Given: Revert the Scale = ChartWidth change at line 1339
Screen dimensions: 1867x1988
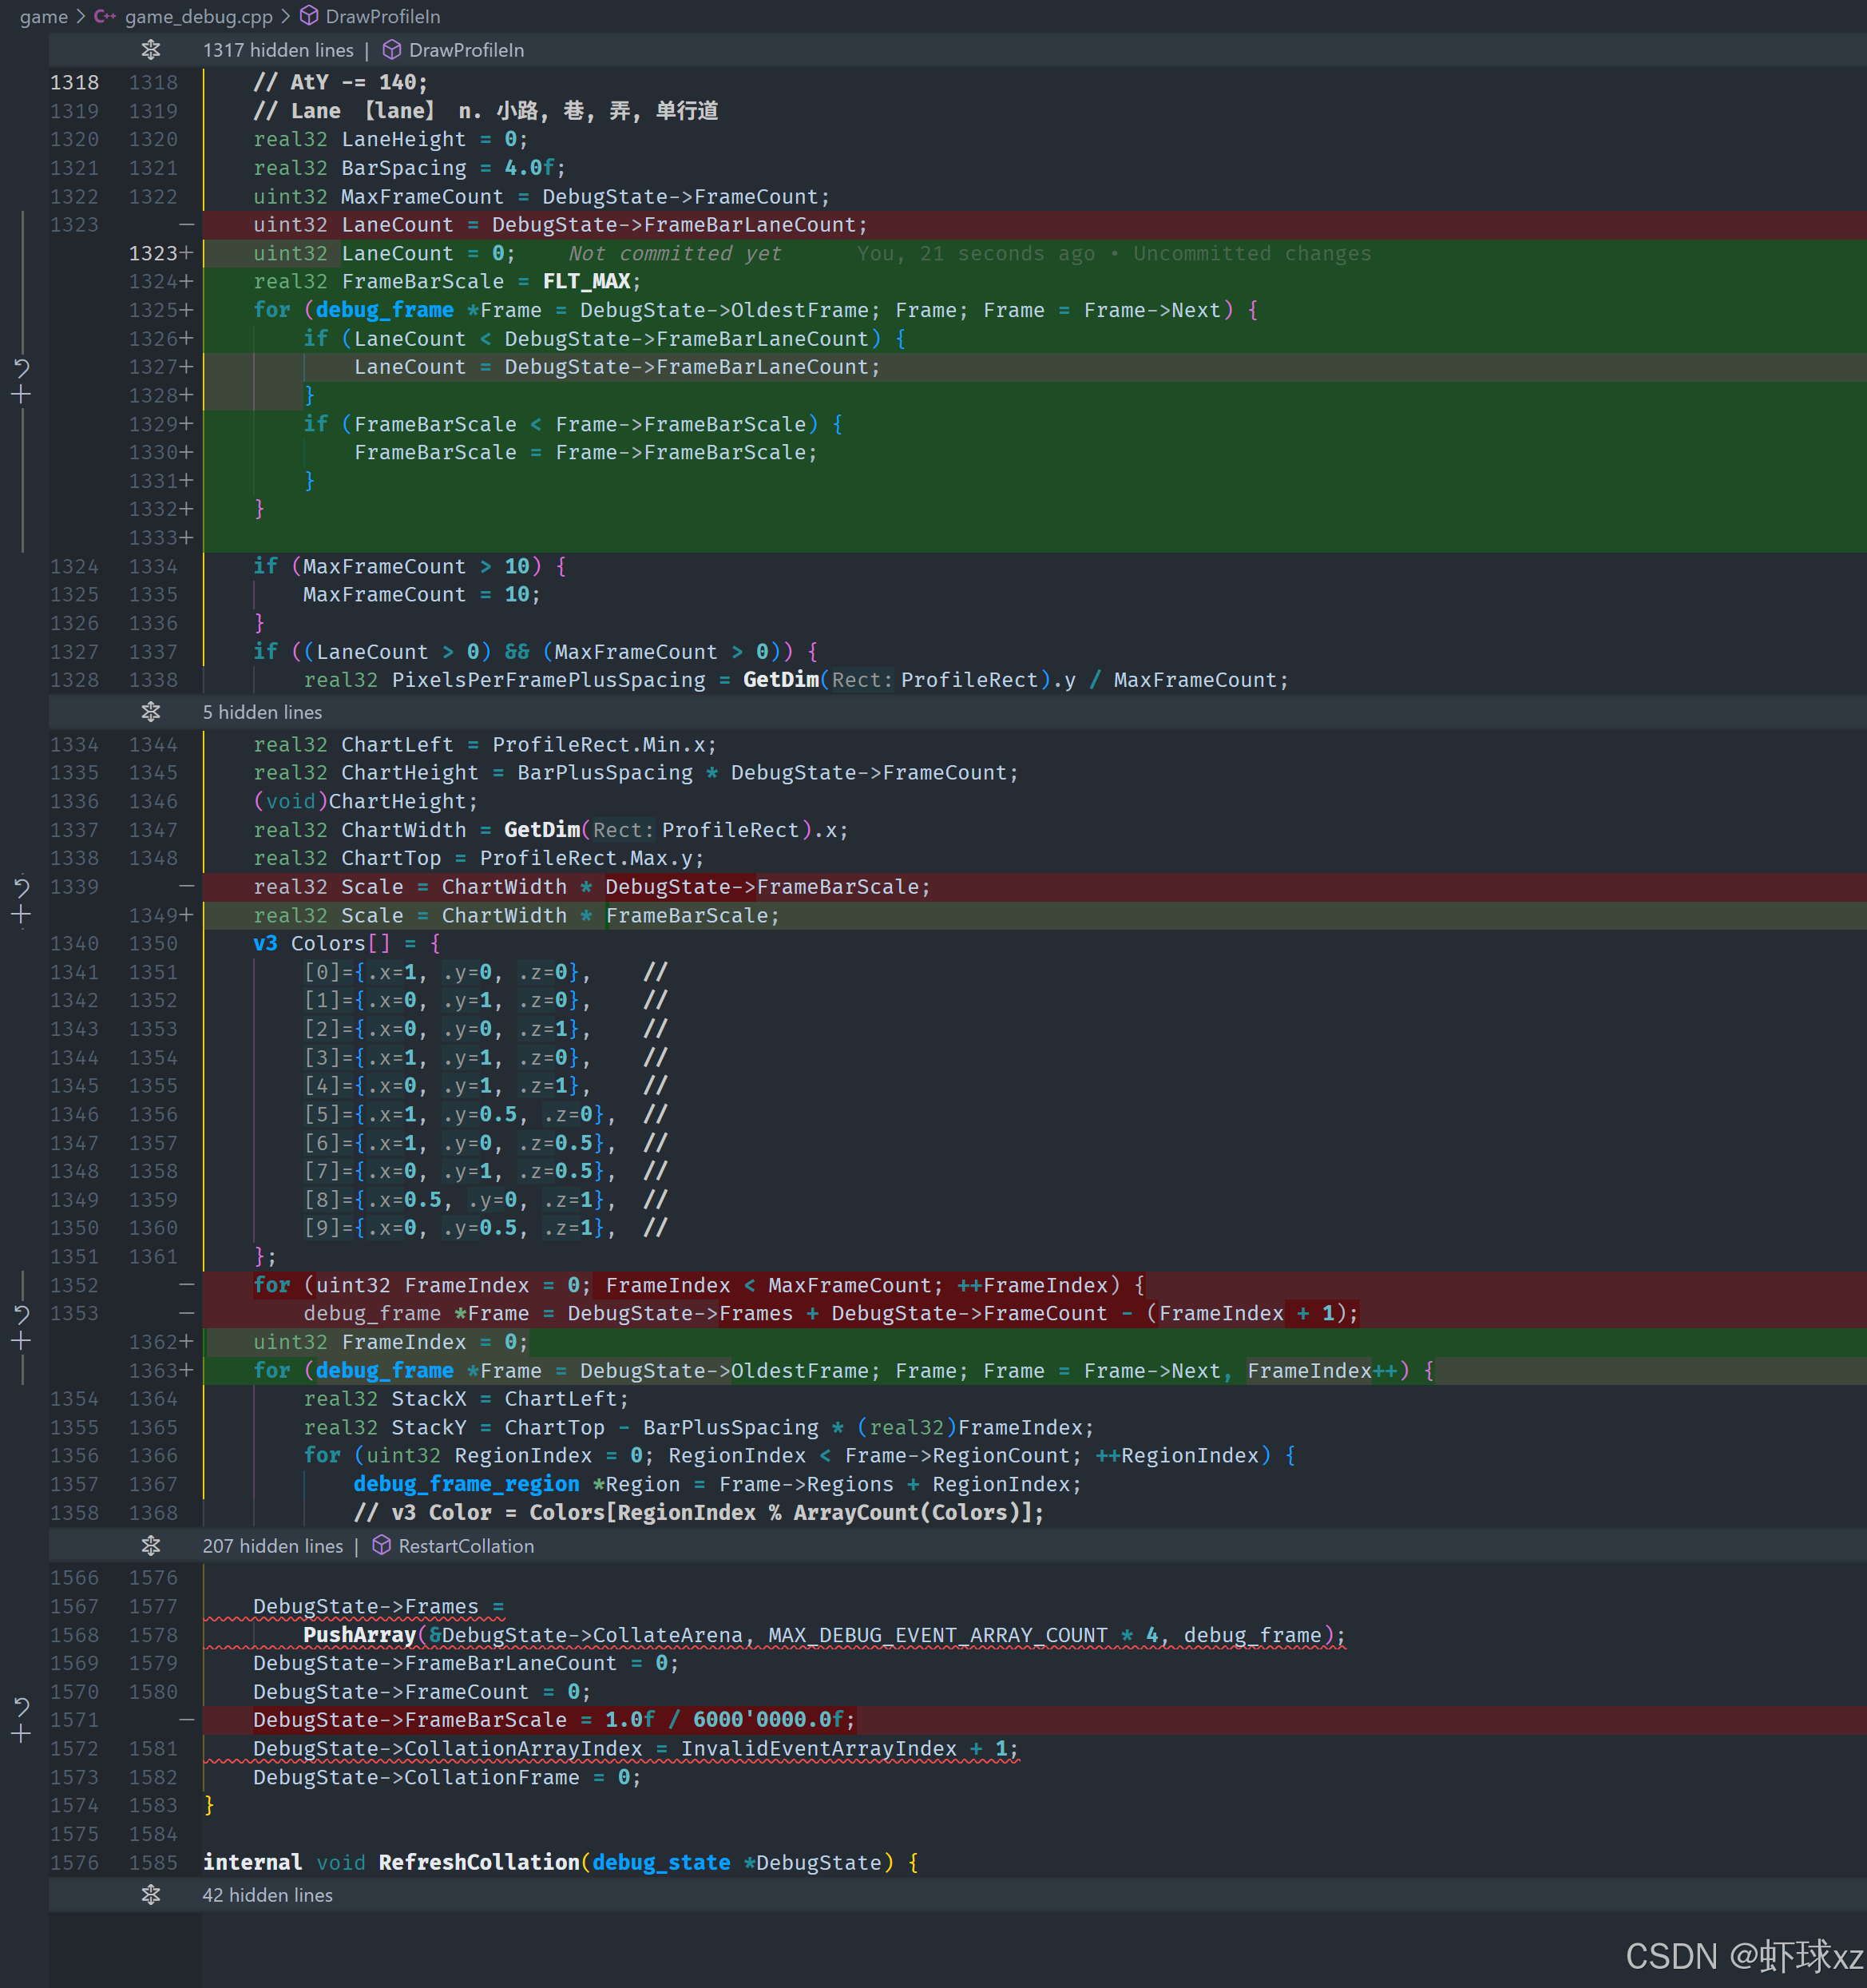Looking at the screenshot, I should click(x=21, y=887).
